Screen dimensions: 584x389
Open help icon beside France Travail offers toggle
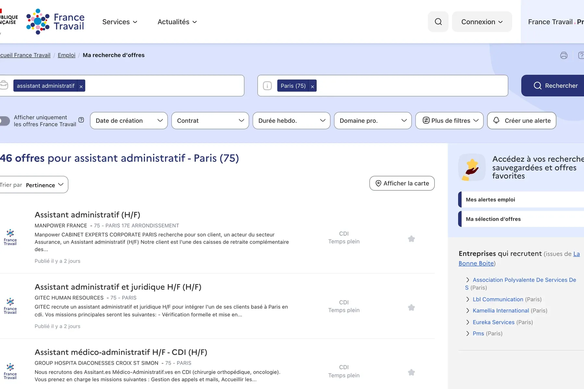(x=81, y=120)
